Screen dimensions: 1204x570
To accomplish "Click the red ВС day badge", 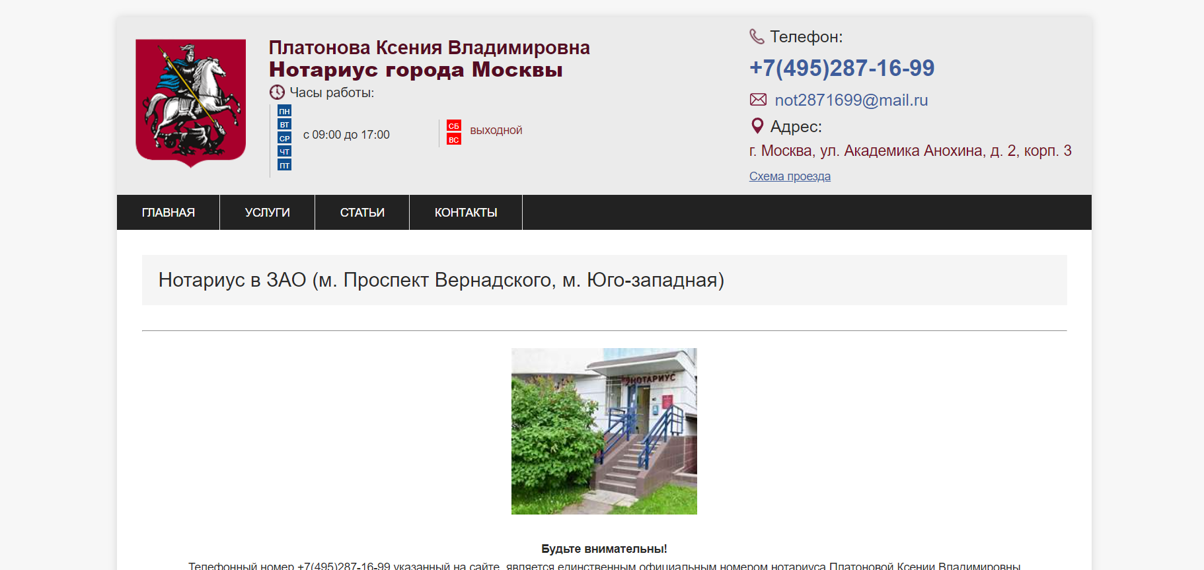I will (453, 139).
